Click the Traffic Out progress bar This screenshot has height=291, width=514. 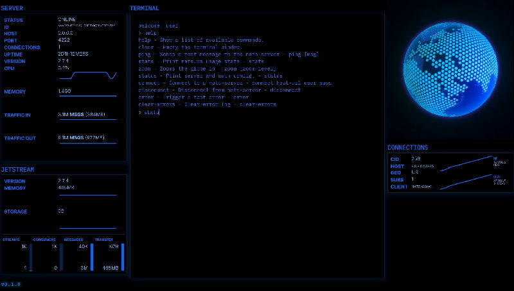tap(87, 142)
